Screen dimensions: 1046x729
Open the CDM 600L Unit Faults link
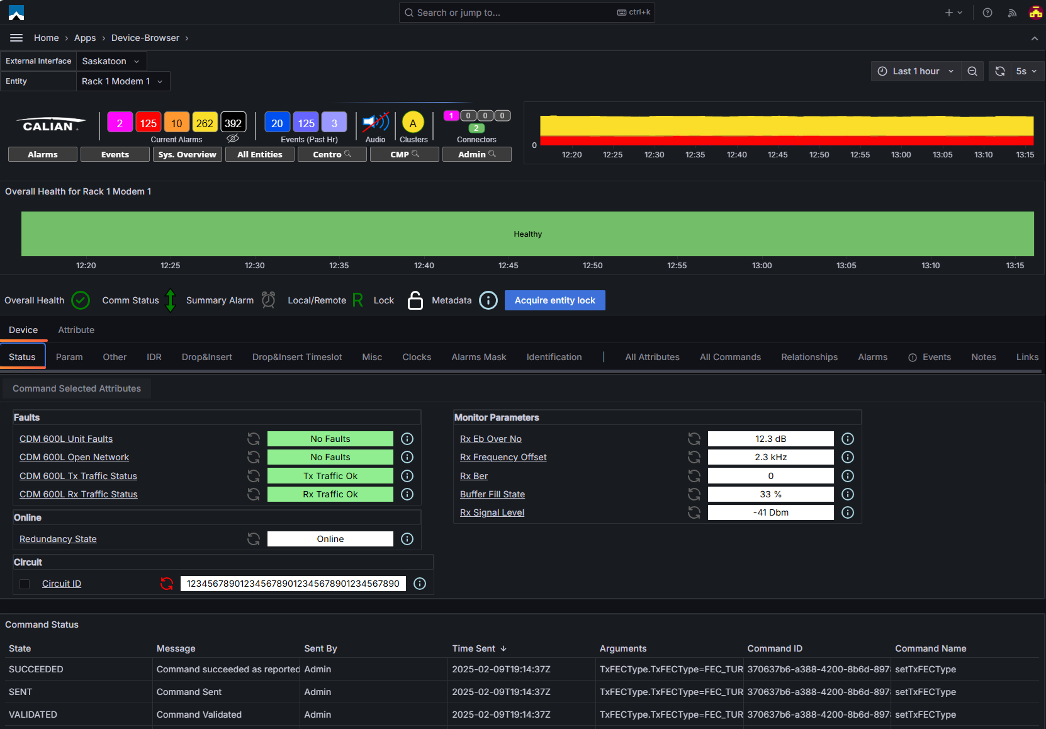click(66, 439)
